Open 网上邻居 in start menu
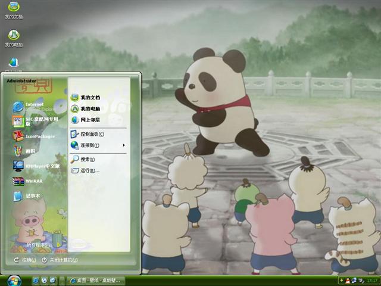The height and width of the screenshot is (286, 381). 86,120
